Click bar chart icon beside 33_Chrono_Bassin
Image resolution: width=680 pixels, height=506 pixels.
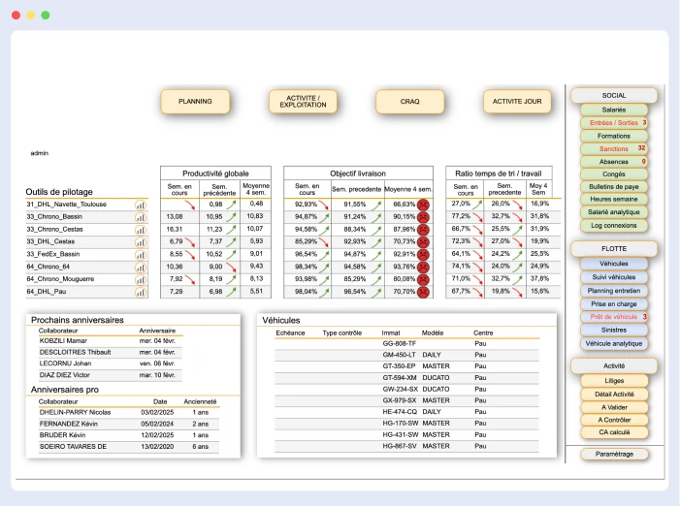tap(140, 217)
